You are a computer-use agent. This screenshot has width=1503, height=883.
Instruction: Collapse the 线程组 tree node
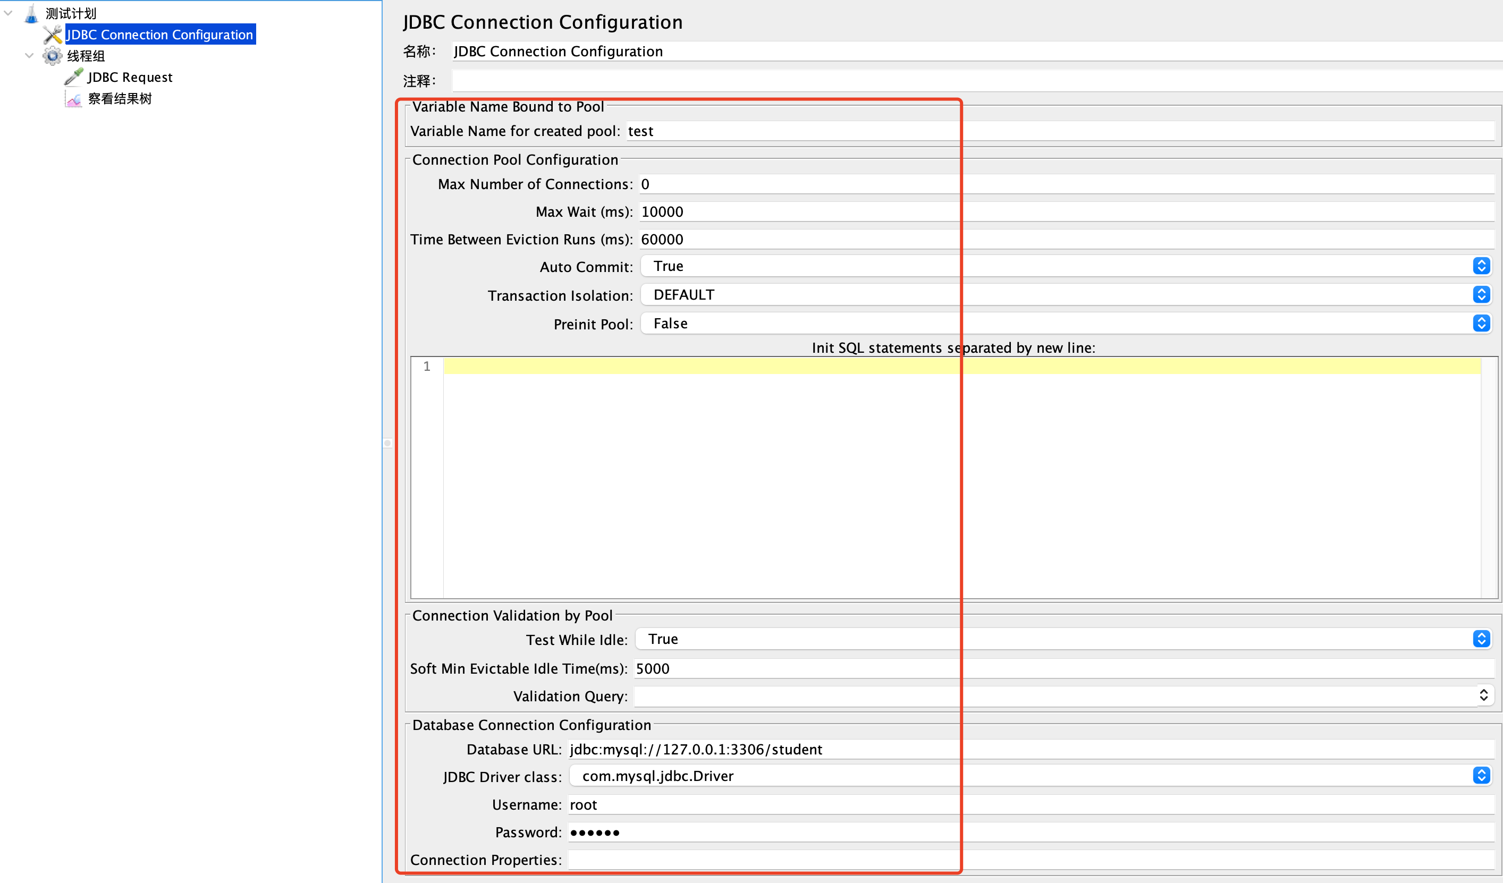click(x=29, y=56)
